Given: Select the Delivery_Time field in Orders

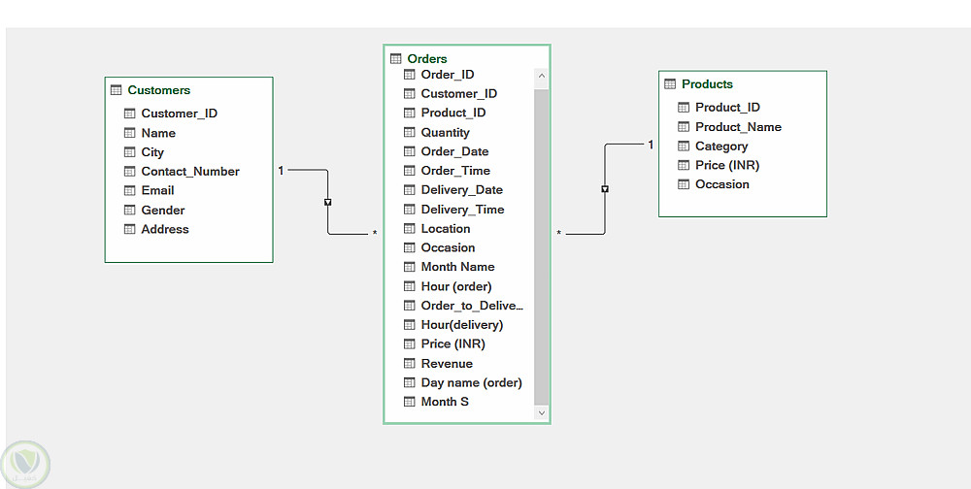Looking at the screenshot, I should tap(462, 210).
